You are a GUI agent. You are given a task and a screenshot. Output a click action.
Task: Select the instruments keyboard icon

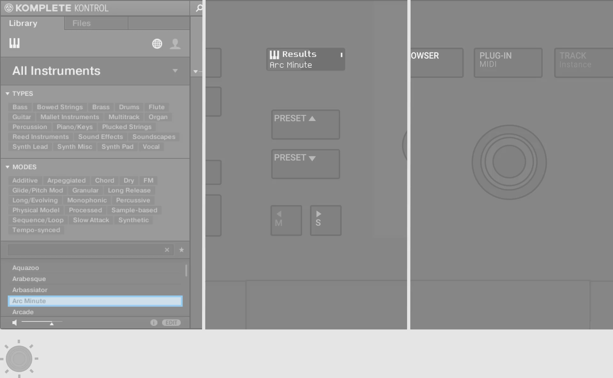coord(14,43)
